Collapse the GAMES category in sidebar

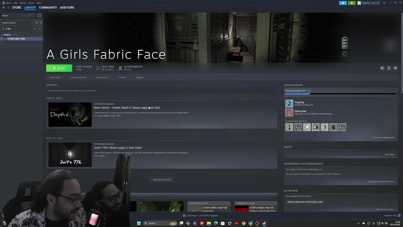tap(2, 35)
